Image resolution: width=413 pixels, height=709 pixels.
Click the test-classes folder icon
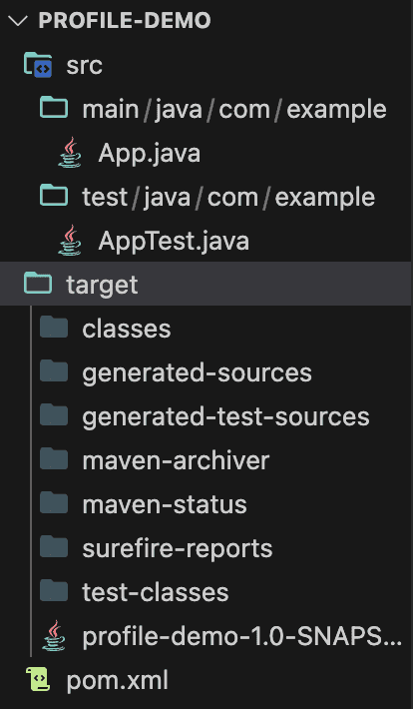click(x=54, y=590)
